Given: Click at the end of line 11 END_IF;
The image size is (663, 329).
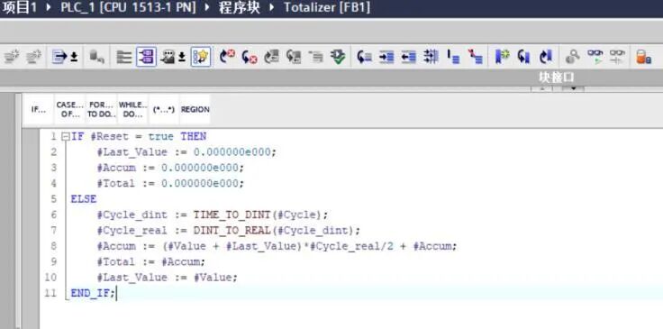Looking at the screenshot, I should click(x=116, y=293).
